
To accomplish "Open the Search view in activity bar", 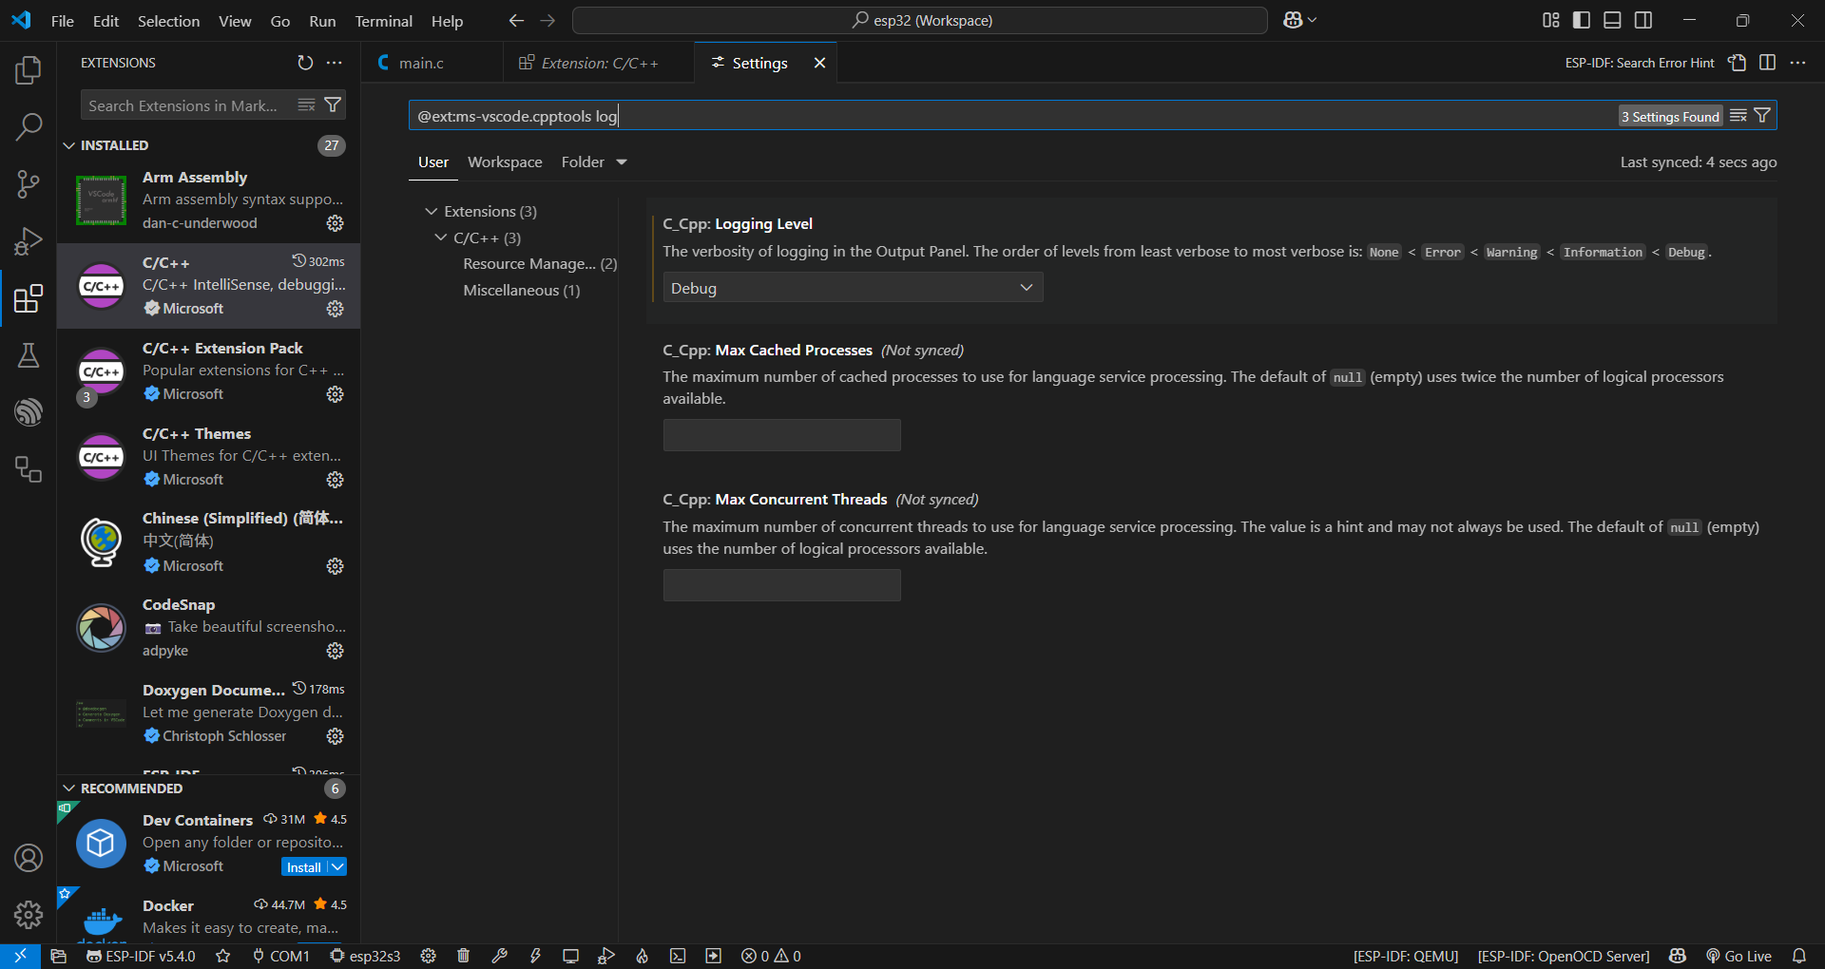I will [x=29, y=126].
